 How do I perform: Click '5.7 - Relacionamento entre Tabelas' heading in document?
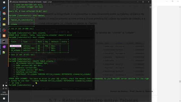click(x=94, y=100)
